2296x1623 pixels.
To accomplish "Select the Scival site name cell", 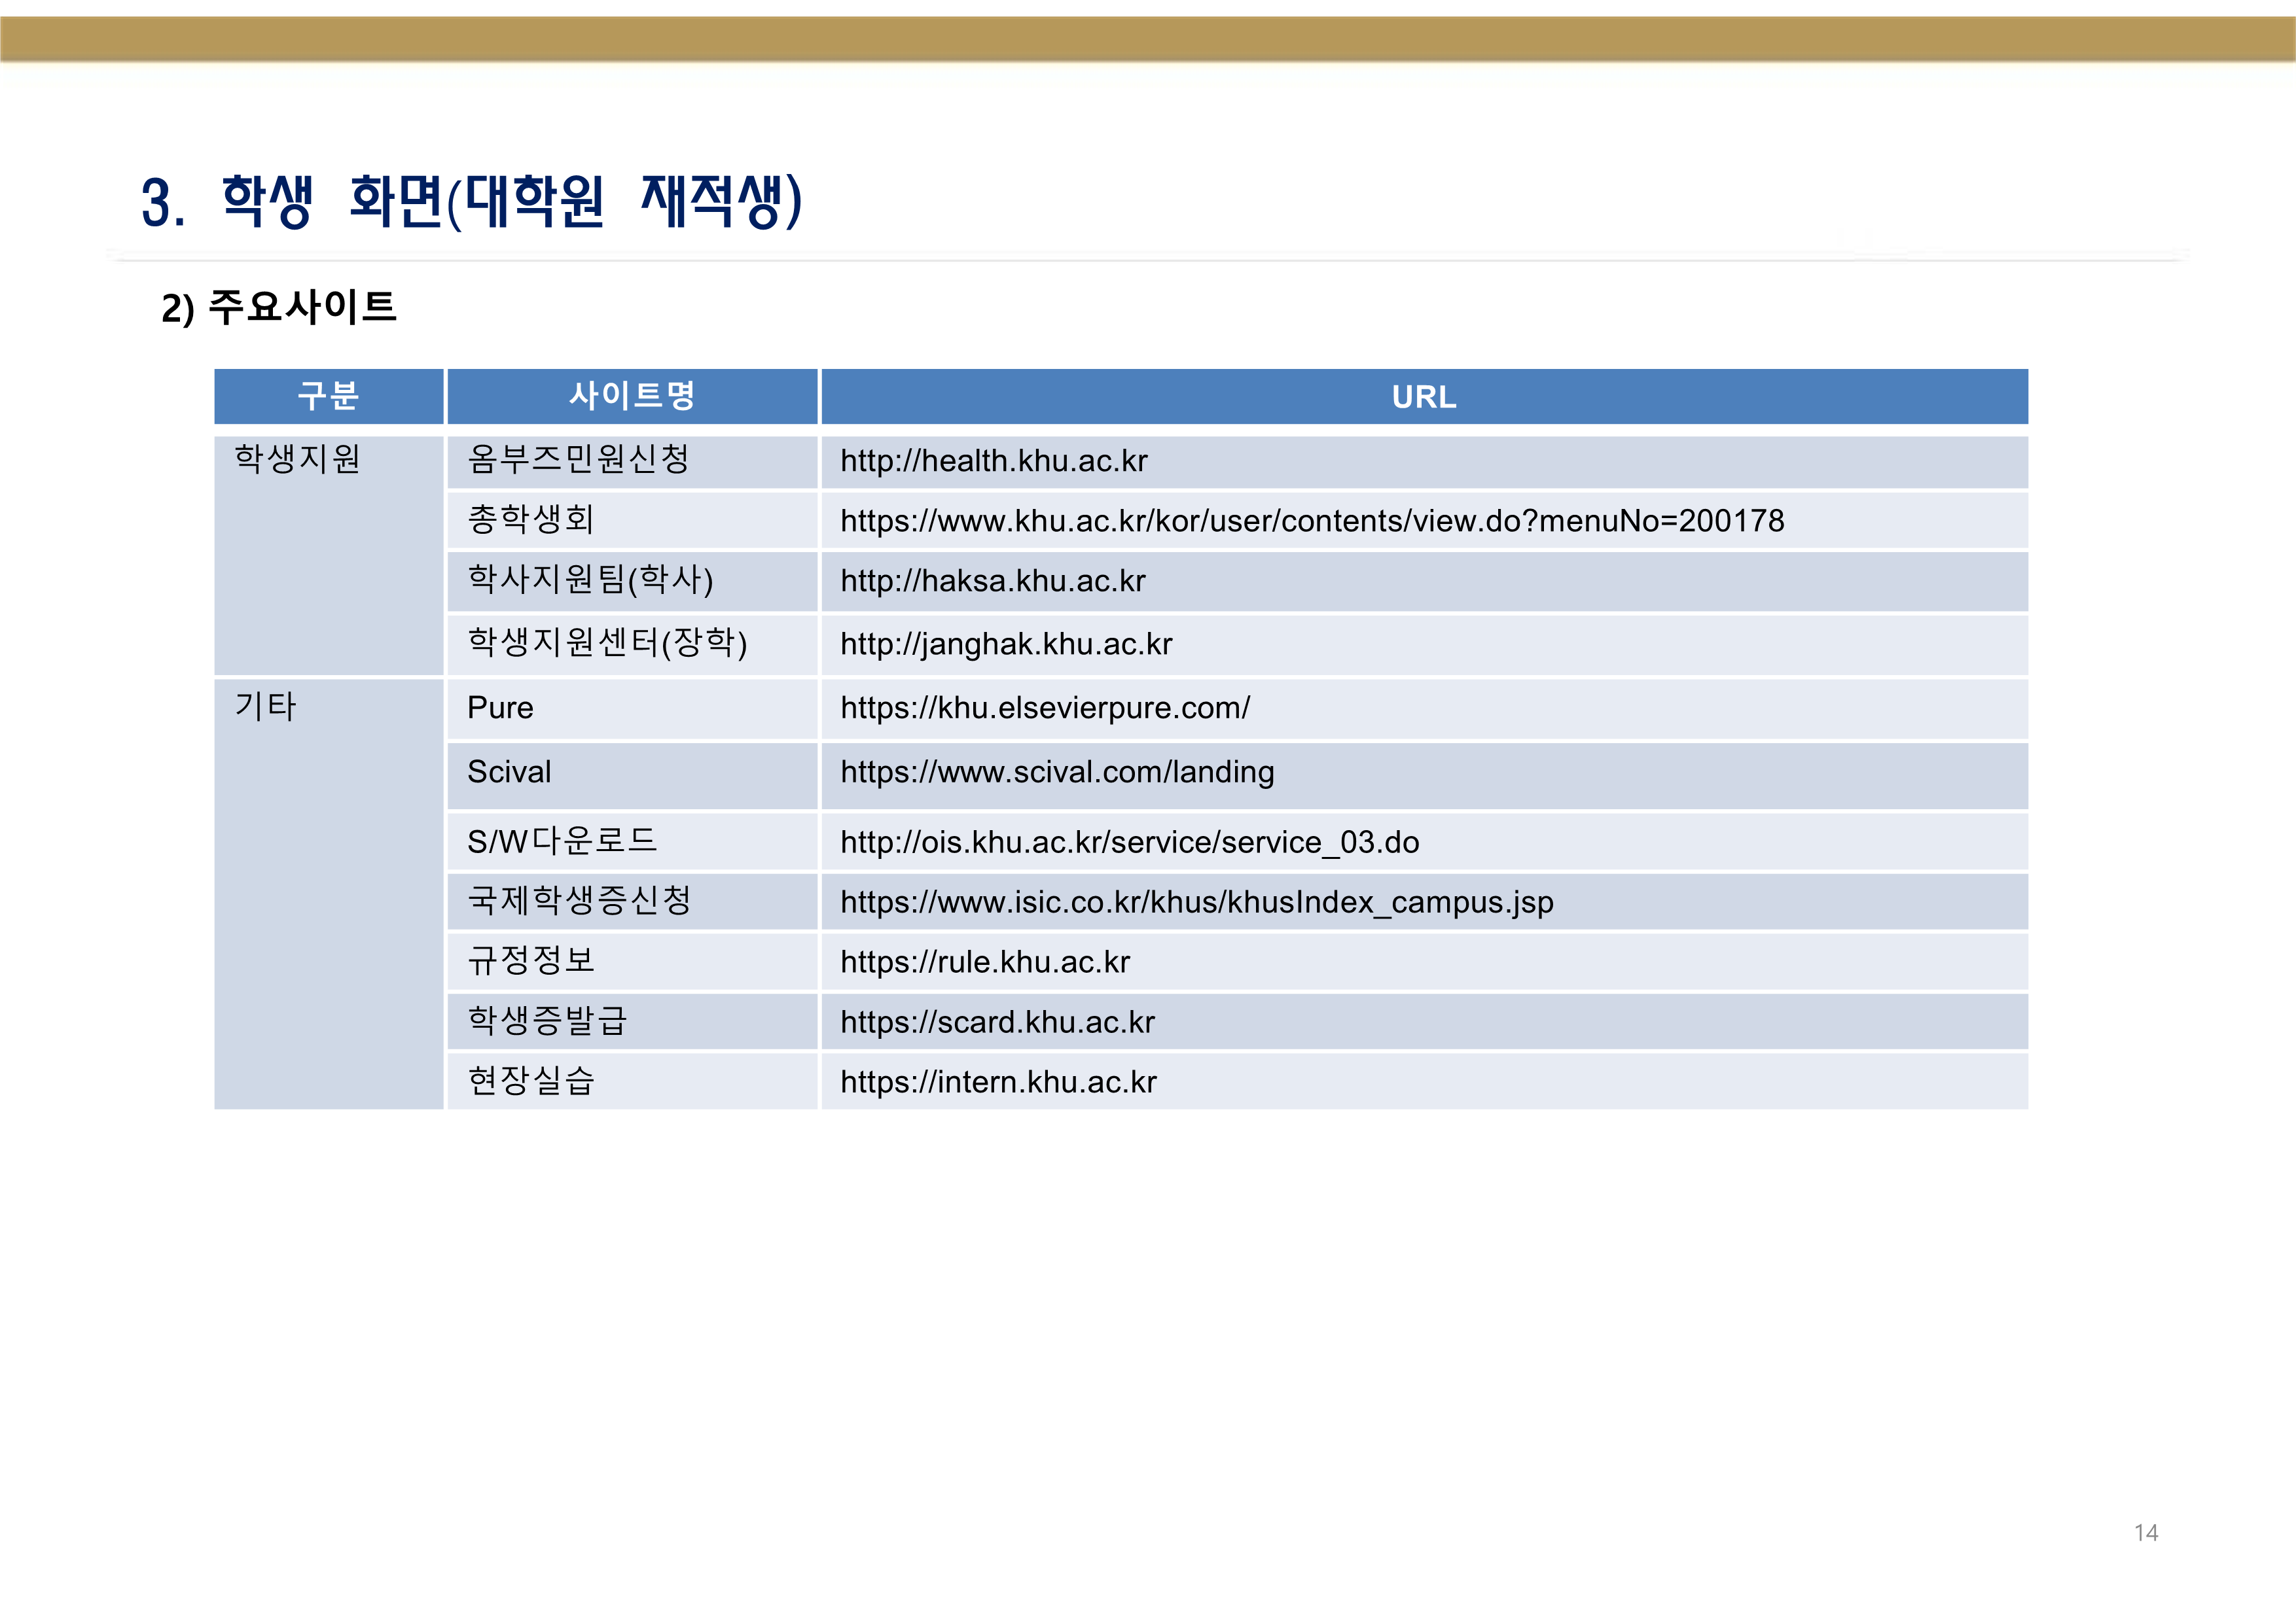I will [x=632, y=776].
